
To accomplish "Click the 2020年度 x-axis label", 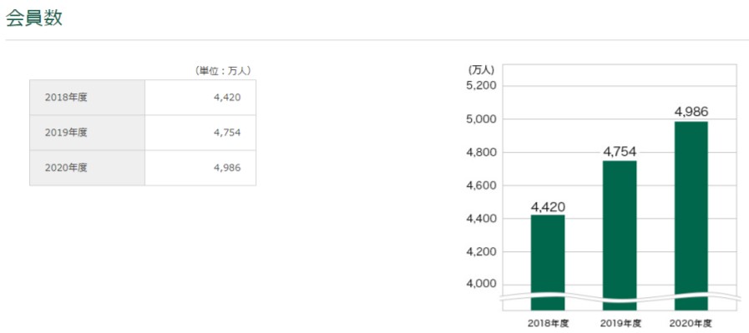I will coord(691,323).
